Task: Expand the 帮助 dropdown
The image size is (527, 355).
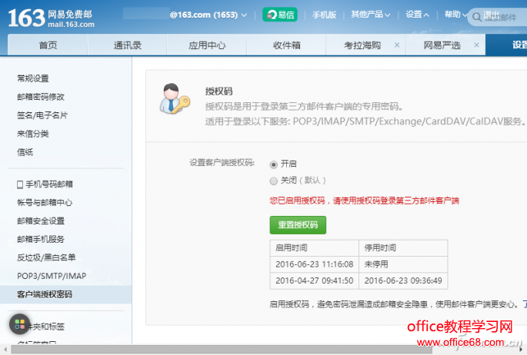Action: [x=455, y=15]
